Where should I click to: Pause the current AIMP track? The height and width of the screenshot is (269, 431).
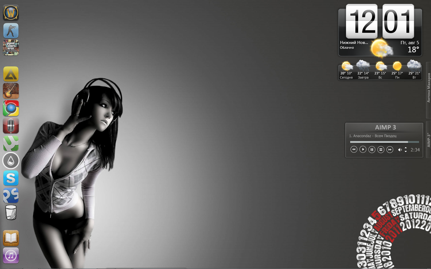pyautogui.click(x=372, y=149)
